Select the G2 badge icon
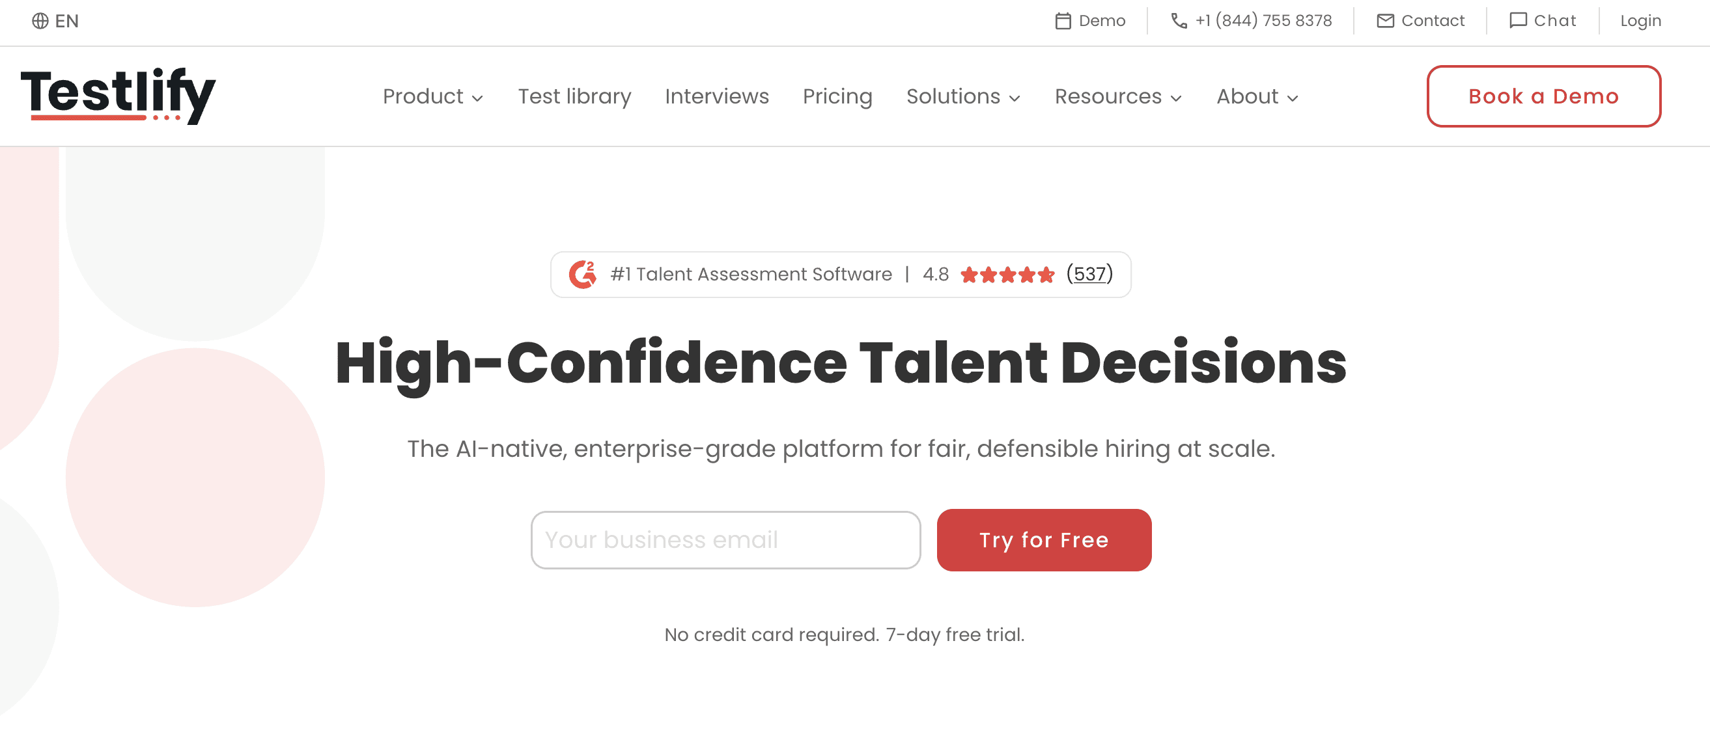This screenshot has width=1710, height=751. point(583,273)
